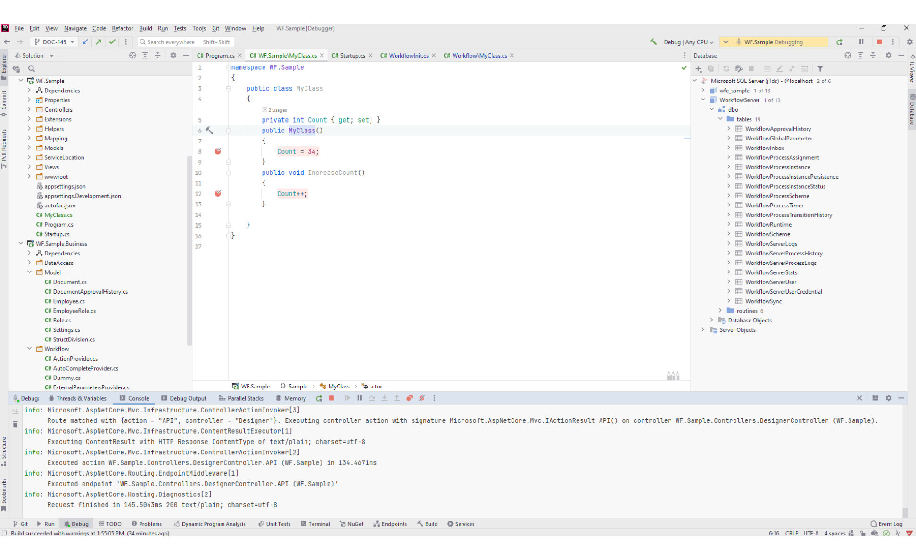Expand the Controllers folder
Image resolution: width=916 pixels, height=560 pixels.
coord(29,109)
